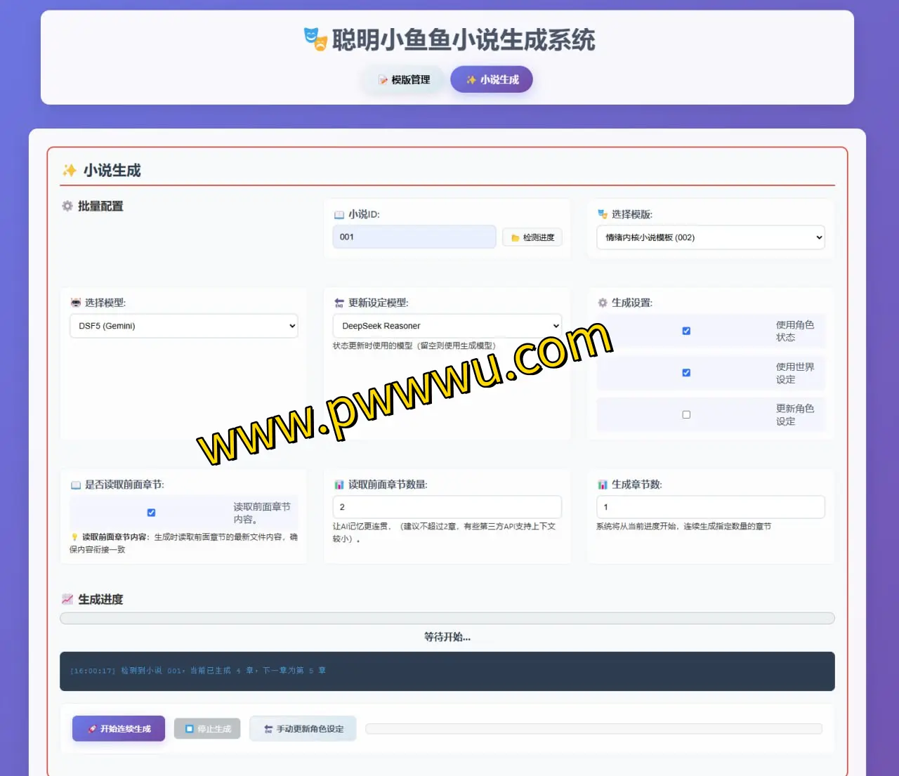This screenshot has width=899, height=776.
Task: Click the arrows icon beside 更新设定模型
Action: 338,302
